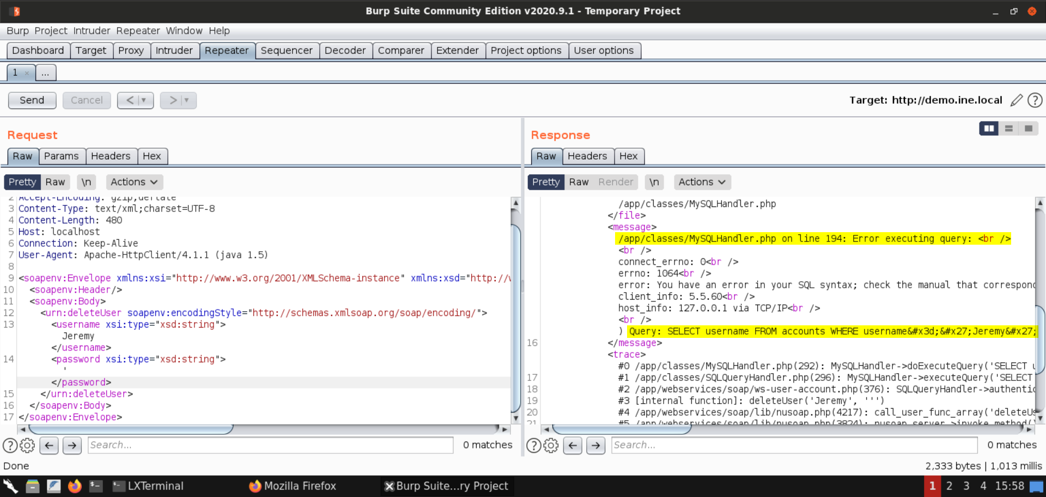Image resolution: width=1046 pixels, height=497 pixels.
Task: Open request search settings gear icon
Action: tap(27, 445)
